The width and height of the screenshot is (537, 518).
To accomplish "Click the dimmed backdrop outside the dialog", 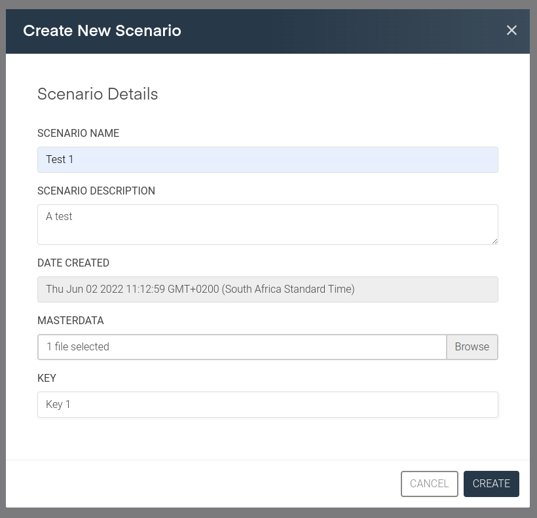I will (533, 262).
